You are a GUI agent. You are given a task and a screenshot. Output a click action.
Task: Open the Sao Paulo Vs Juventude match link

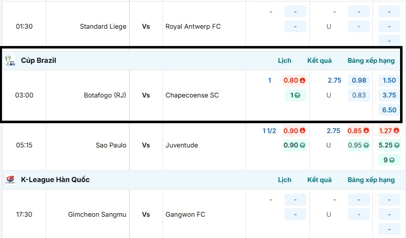point(146,145)
